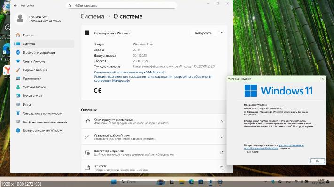This screenshot has height=187, width=334.
Task: Go to Персонализация in the sidebar
Action: [x=35, y=70]
